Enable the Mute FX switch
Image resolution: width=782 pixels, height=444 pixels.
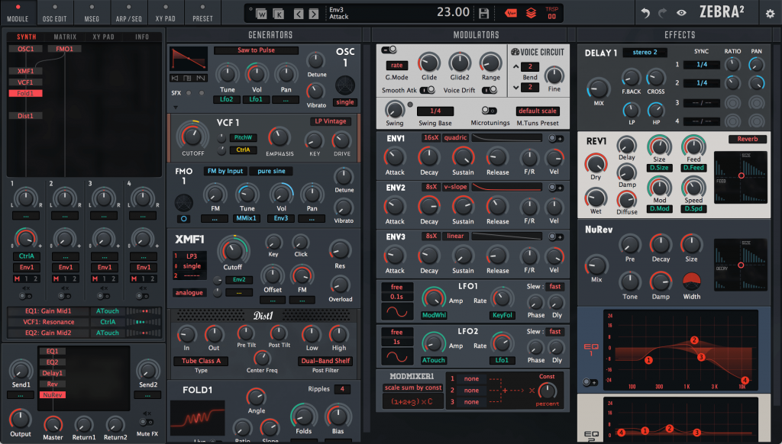click(x=146, y=420)
